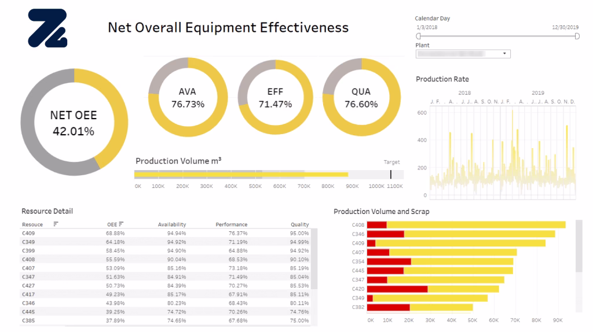Click the sort icon next to Resource header
Viewport: 593px width, 332px height.
[56, 224]
